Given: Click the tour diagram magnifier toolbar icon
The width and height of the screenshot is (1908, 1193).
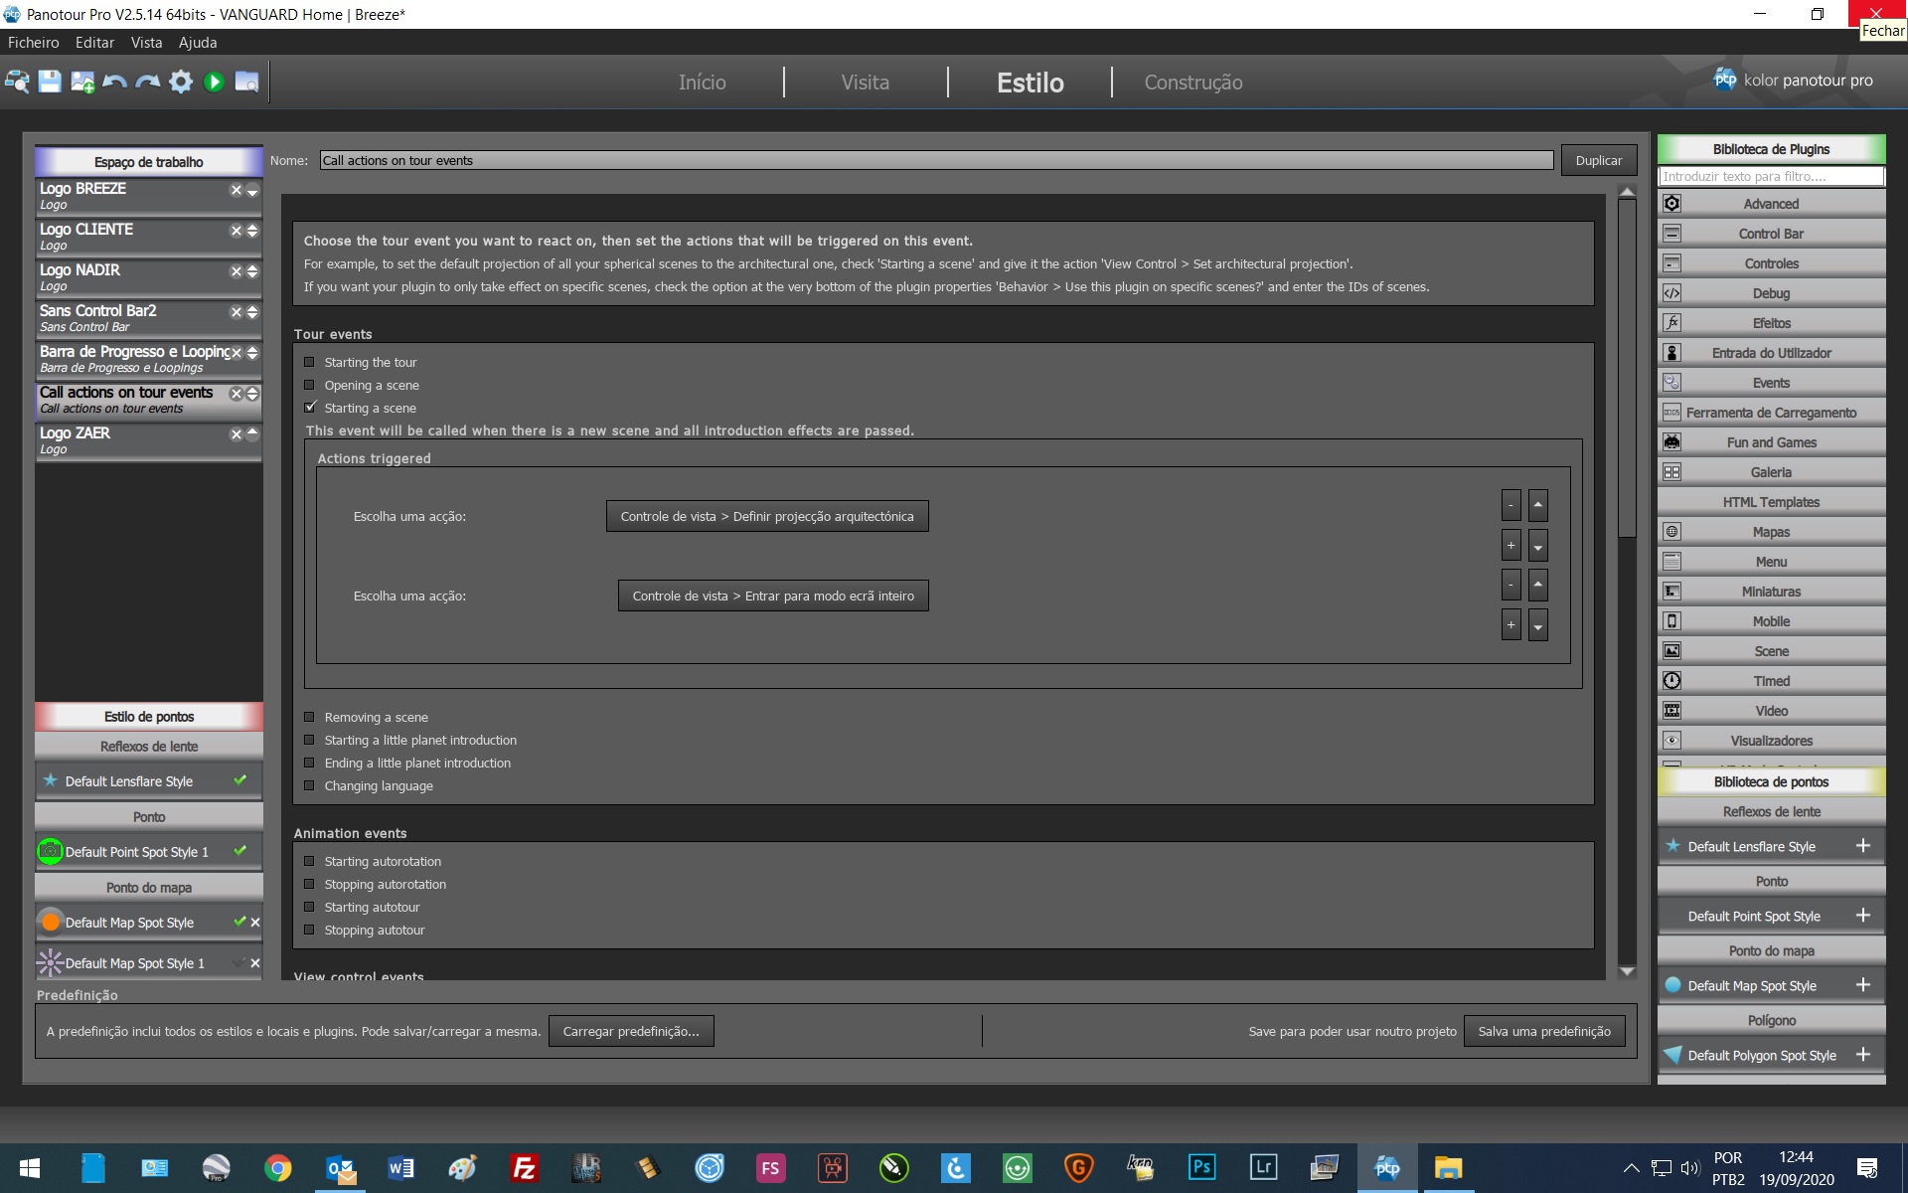Looking at the screenshot, I should 17,82.
